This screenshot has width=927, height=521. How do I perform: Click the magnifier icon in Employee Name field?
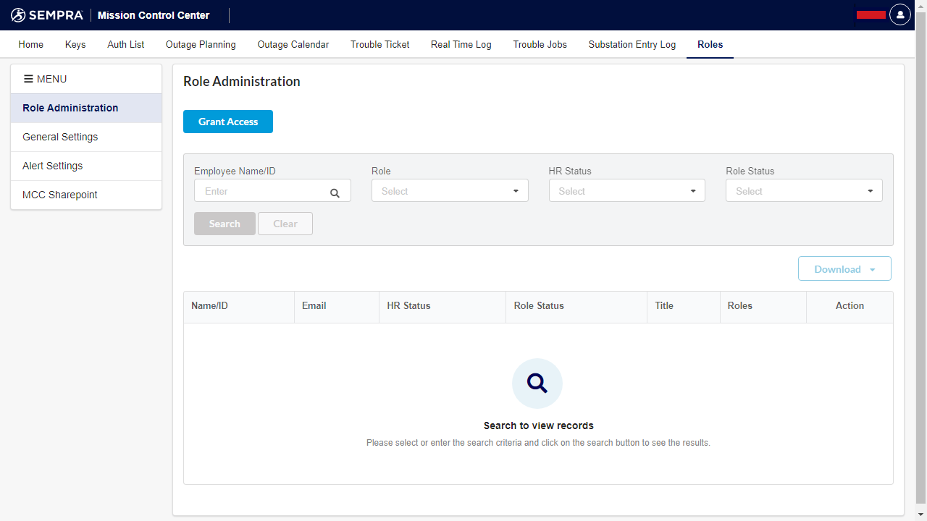tap(335, 192)
